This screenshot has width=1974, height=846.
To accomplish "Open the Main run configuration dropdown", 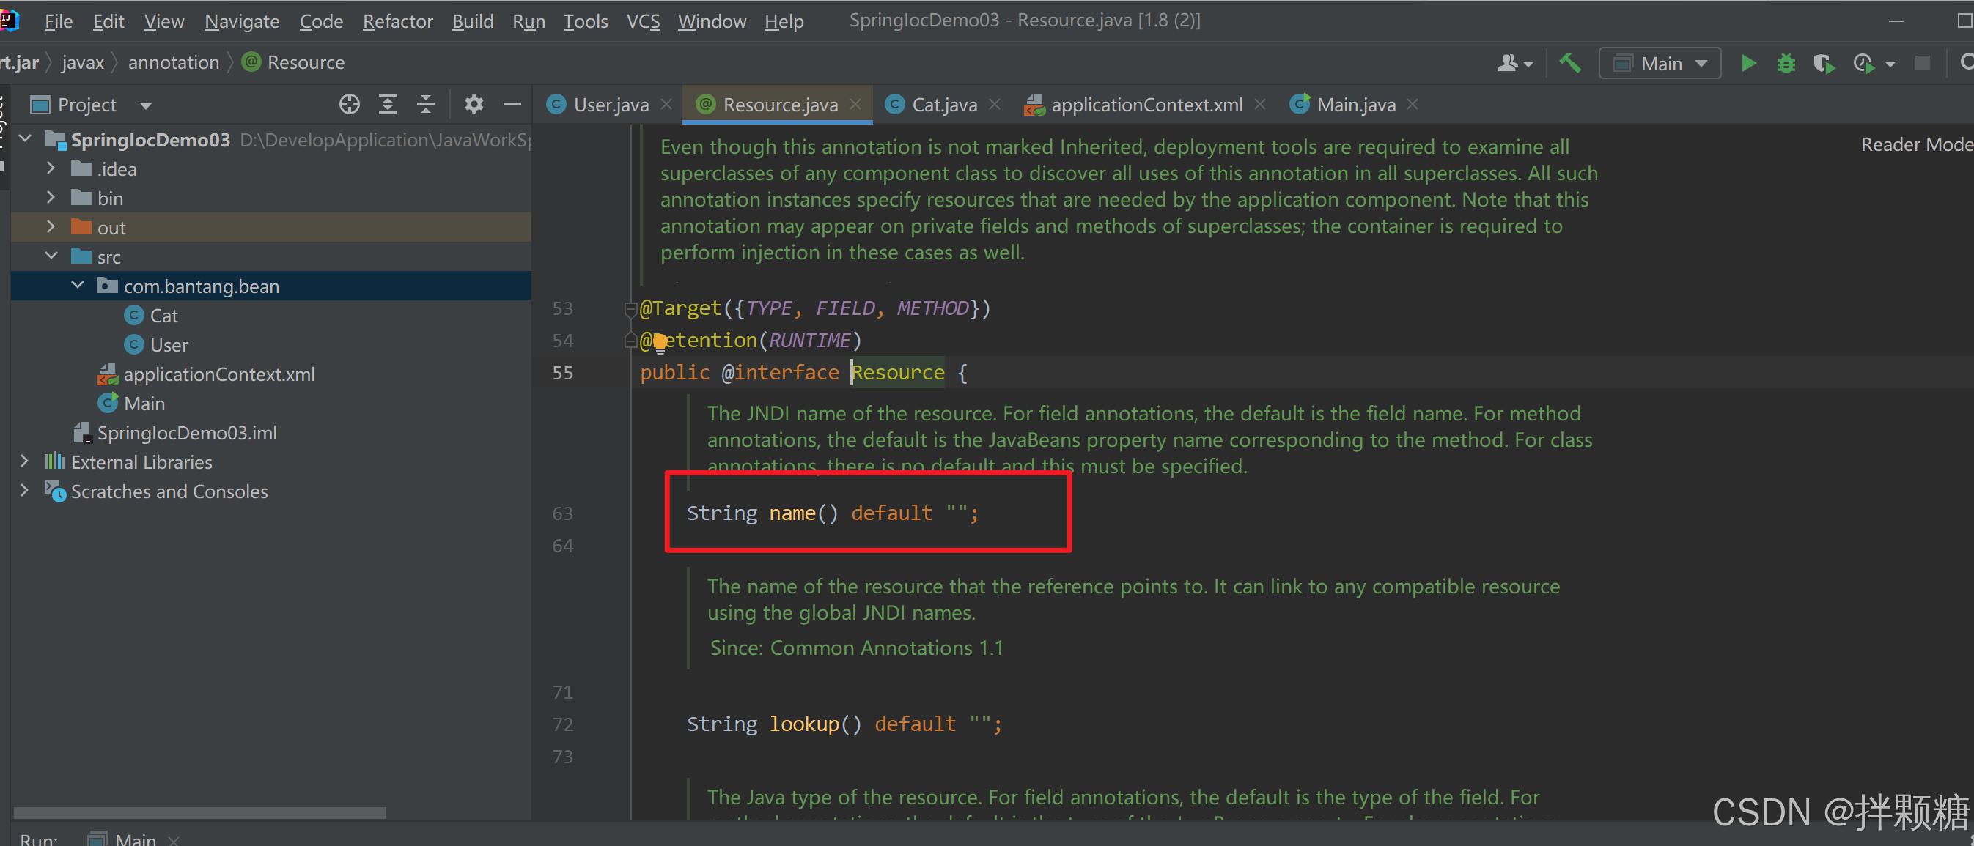I will click(x=1660, y=64).
